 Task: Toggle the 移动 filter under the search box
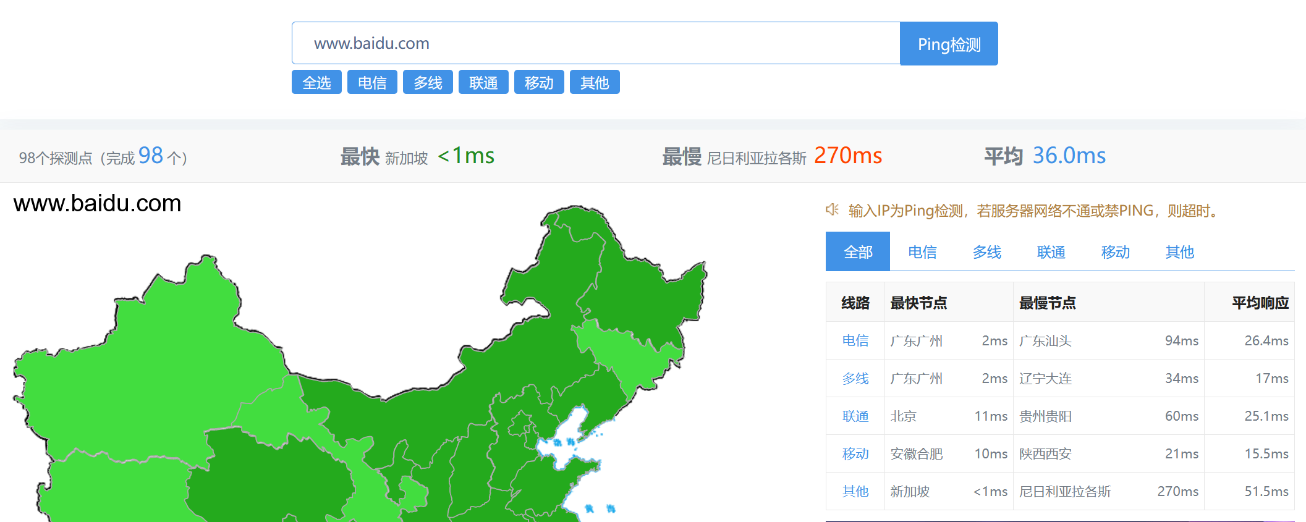tap(539, 82)
